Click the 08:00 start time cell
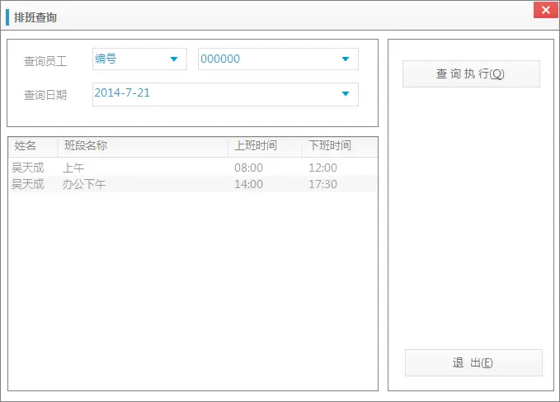The height and width of the screenshot is (402, 560). pos(248,168)
